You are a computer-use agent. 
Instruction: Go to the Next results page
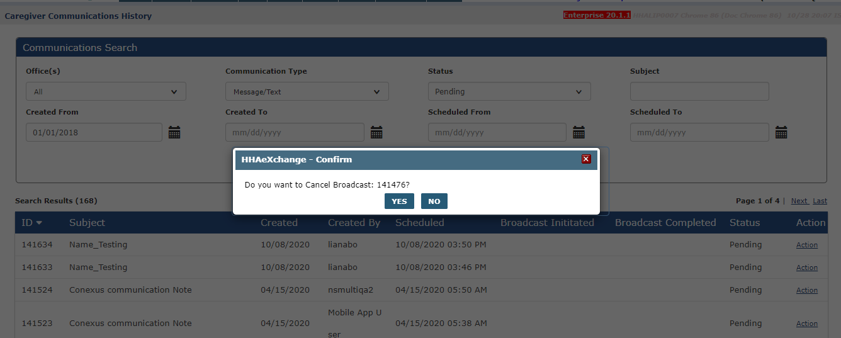pyautogui.click(x=799, y=201)
